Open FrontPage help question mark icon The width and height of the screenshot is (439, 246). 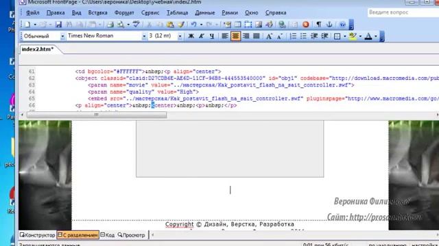pos(342,25)
